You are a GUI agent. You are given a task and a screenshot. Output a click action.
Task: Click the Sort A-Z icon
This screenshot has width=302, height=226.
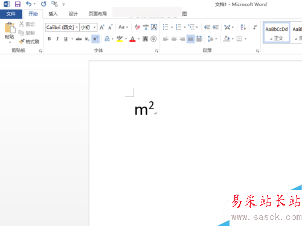point(243,27)
